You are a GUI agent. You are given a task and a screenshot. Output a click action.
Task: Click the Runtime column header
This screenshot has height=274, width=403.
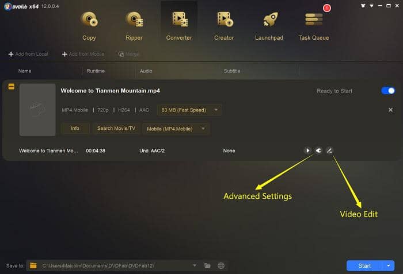pos(96,71)
